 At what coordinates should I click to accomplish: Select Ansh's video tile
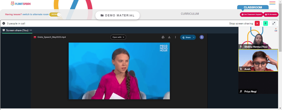tap(258, 60)
